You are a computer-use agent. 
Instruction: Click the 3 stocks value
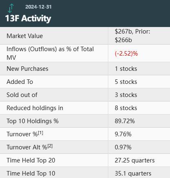pyautogui.click(x=126, y=95)
